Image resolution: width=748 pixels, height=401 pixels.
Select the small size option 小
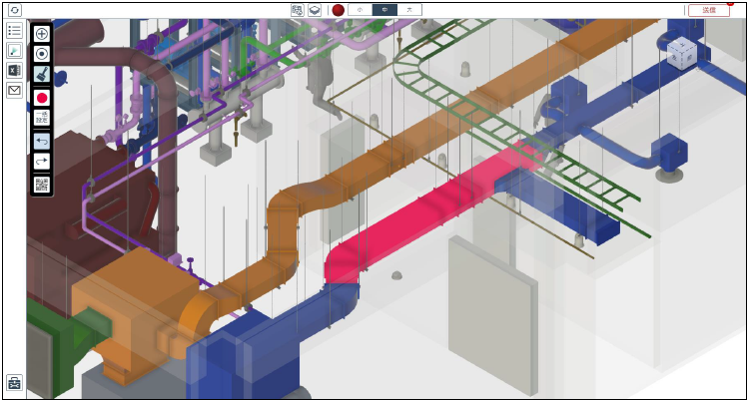click(x=361, y=10)
